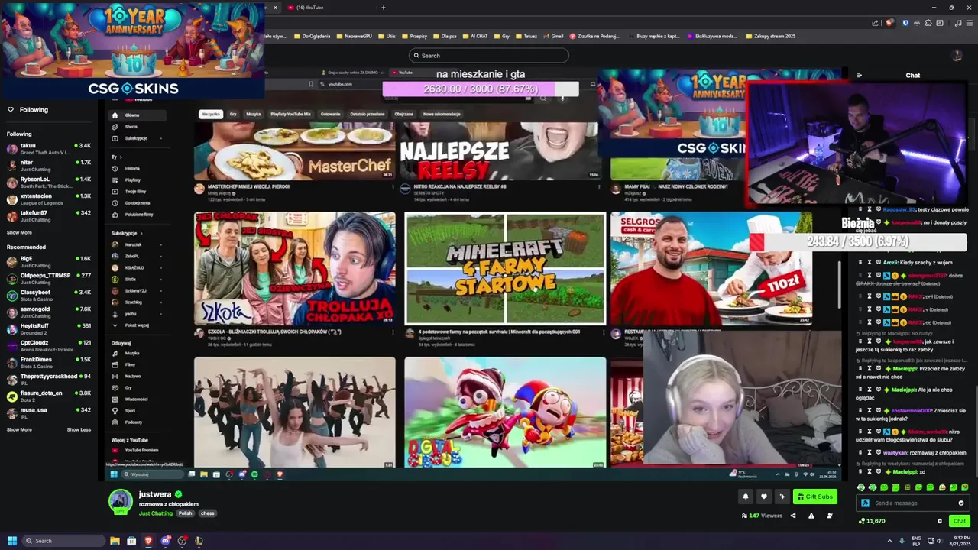Screen dimensions: 978x550
Task: Open File Explorer from the taskbar
Action: 115,541
